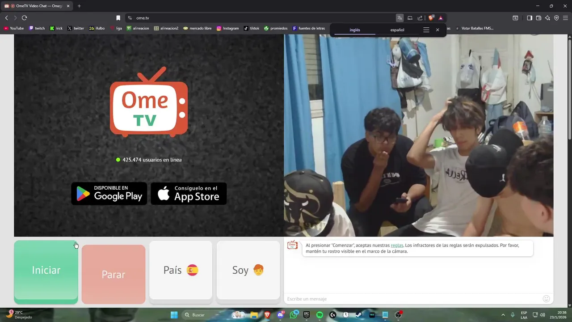The height and width of the screenshot is (322, 572).
Task: Select español in the translate popup
Action: pyautogui.click(x=397, y=30)
